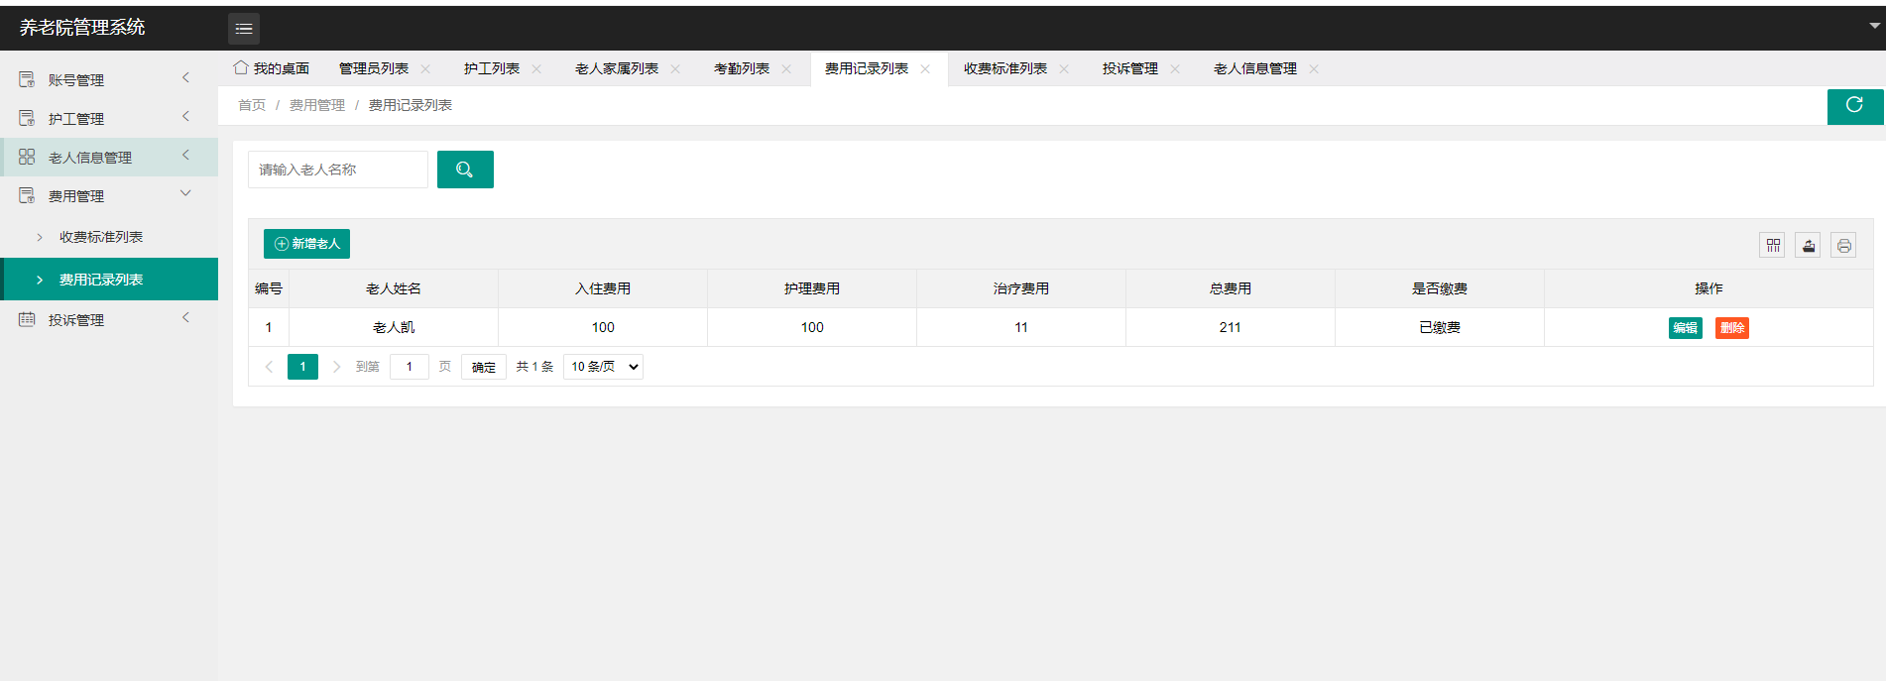Screen dimensions: 1886x681
Task: Expand the 投诉管理 sidebar menu
Action: [x=185, y=317]
